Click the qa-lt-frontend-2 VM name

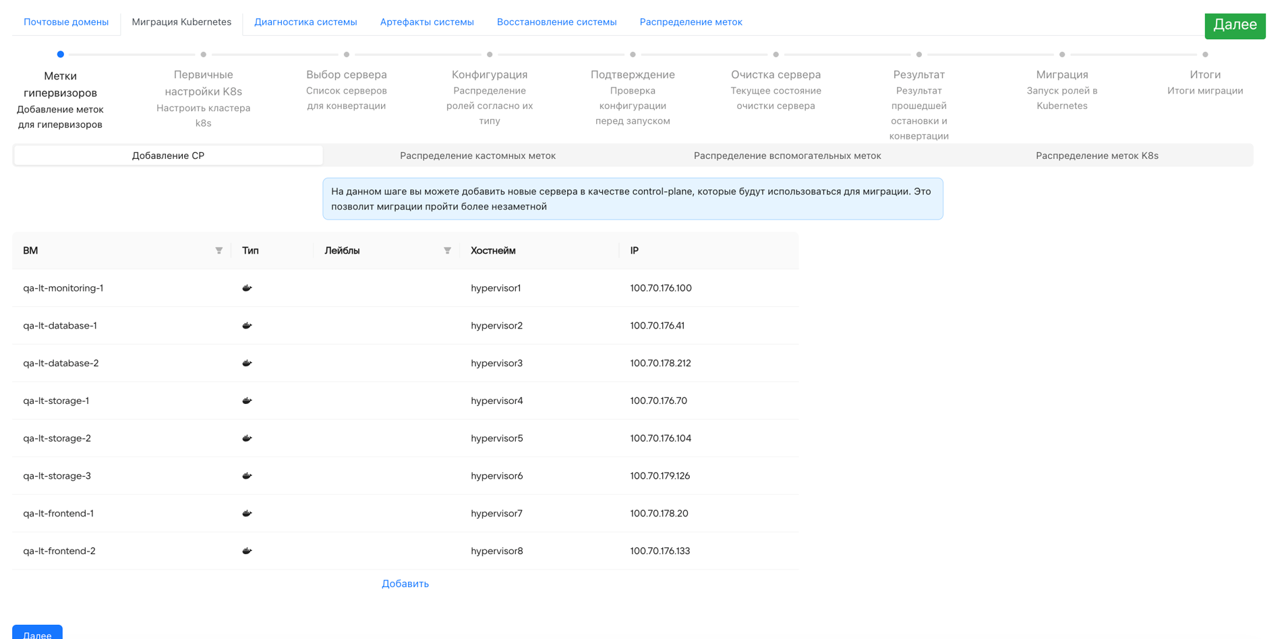(59, 551)
